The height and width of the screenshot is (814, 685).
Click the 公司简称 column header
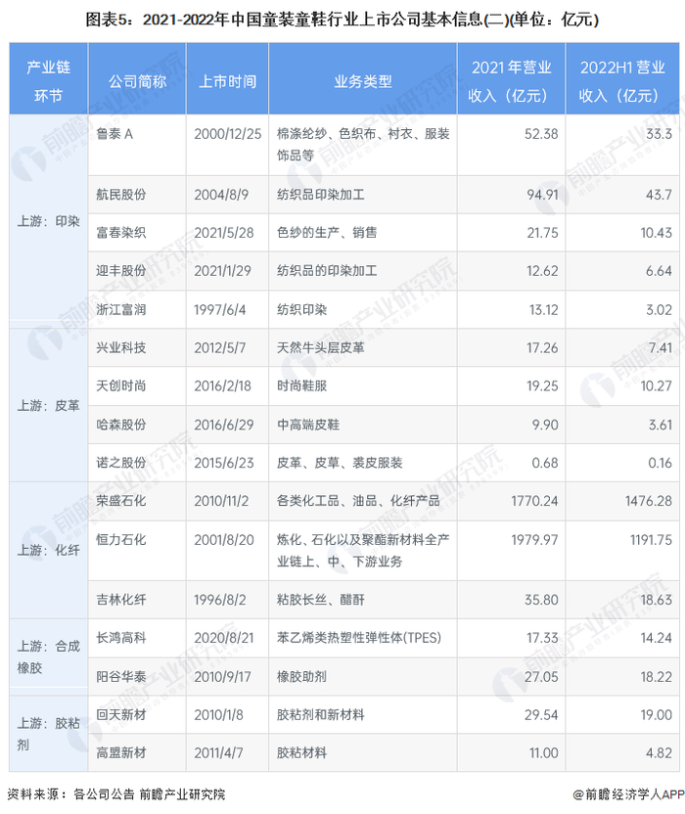[137, 79]
